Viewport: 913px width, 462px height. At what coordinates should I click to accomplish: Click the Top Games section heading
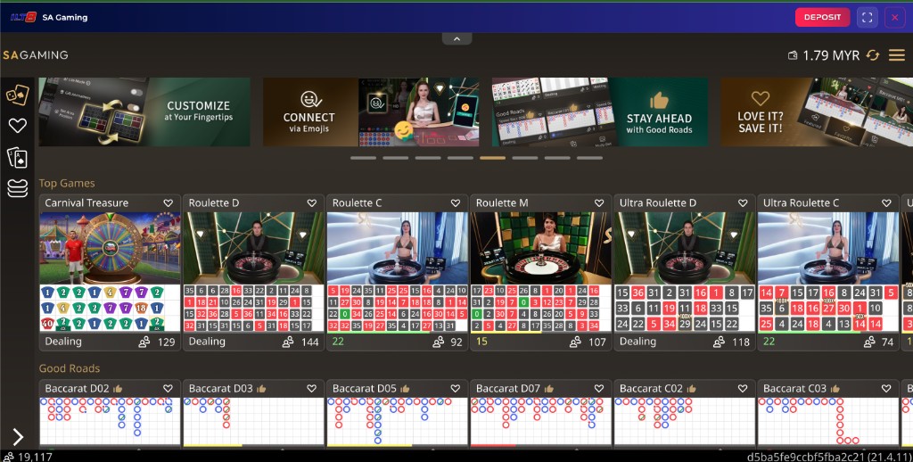click(x=67, y=183)
